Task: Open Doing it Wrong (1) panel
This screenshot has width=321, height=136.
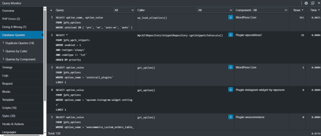Action: (x=22, y=27)
